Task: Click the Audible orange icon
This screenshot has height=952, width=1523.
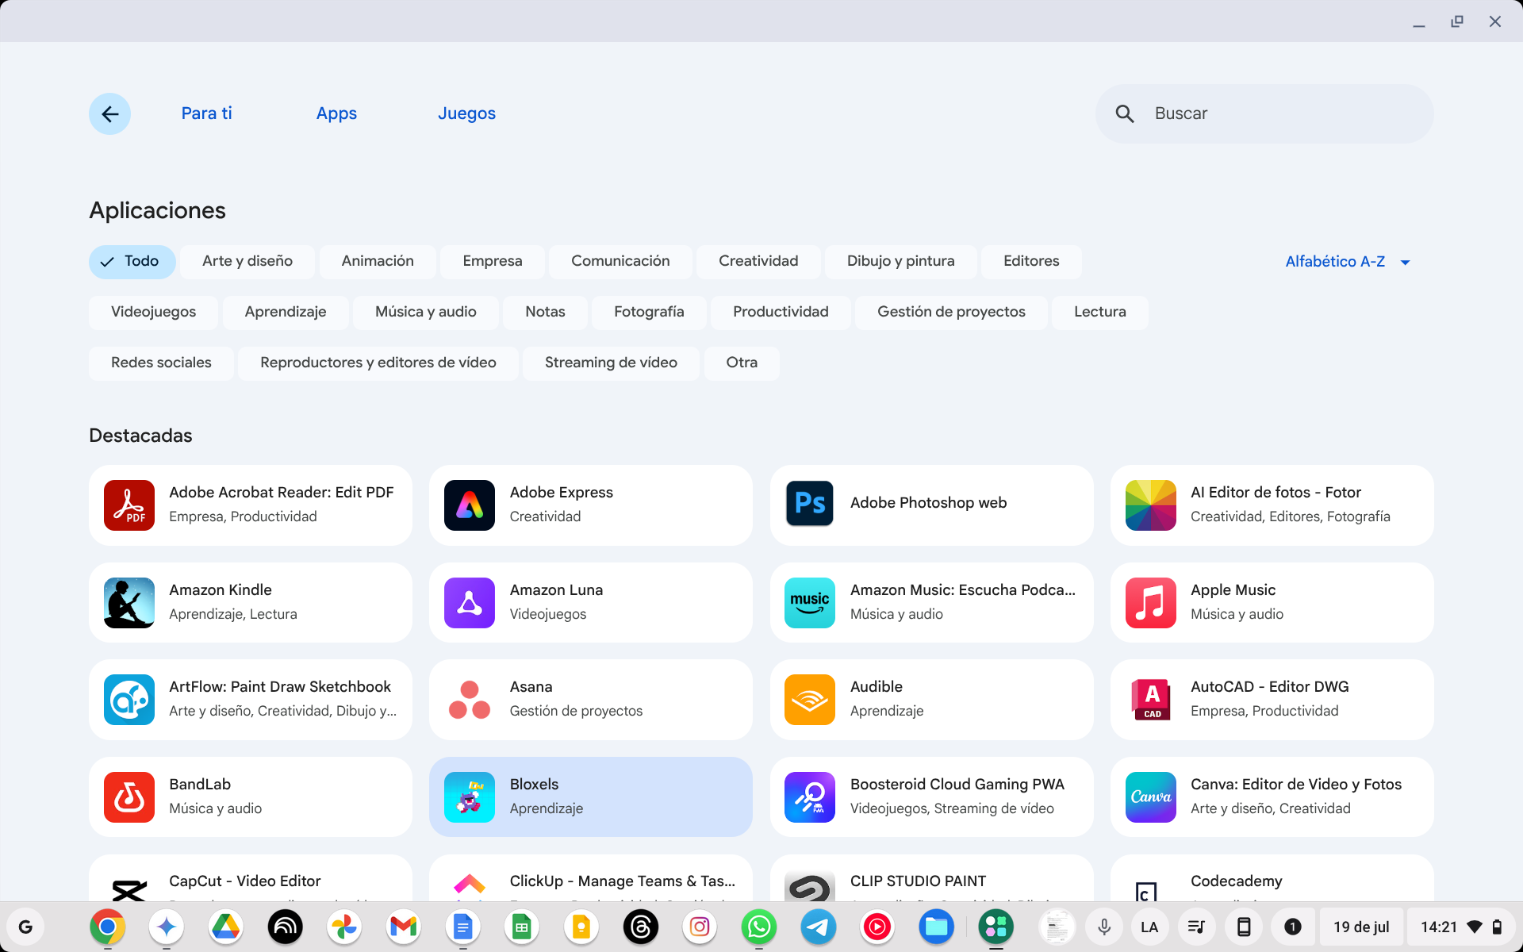Action: point(810,700)
